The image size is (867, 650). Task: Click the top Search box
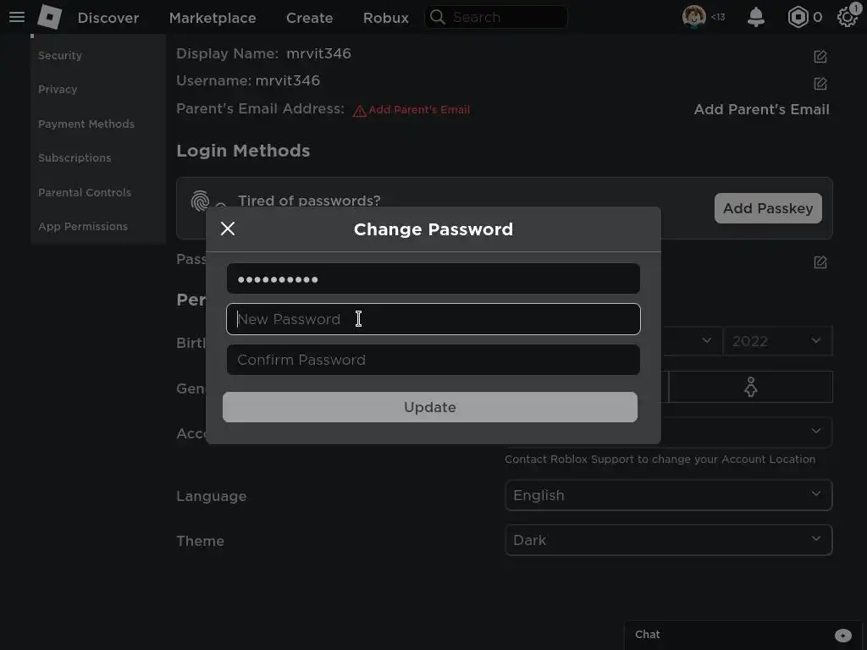[x=496, y=17]
